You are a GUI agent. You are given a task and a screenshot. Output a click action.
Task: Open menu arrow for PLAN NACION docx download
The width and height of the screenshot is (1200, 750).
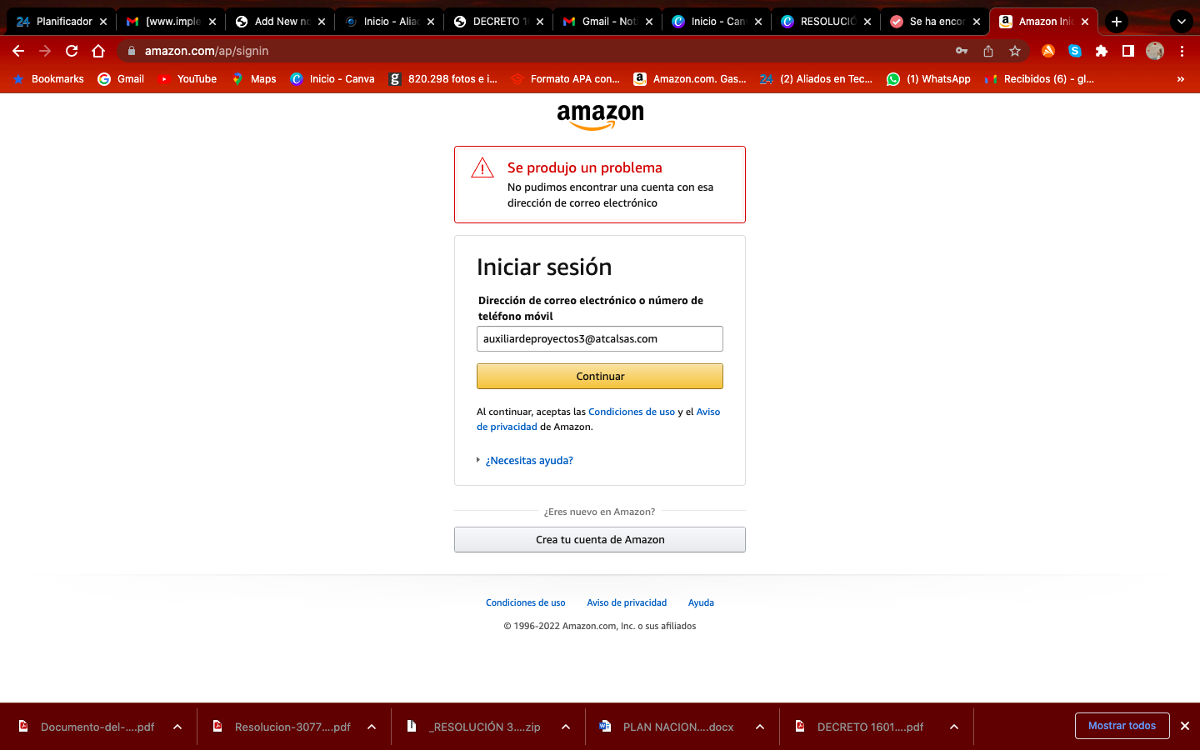760,727
